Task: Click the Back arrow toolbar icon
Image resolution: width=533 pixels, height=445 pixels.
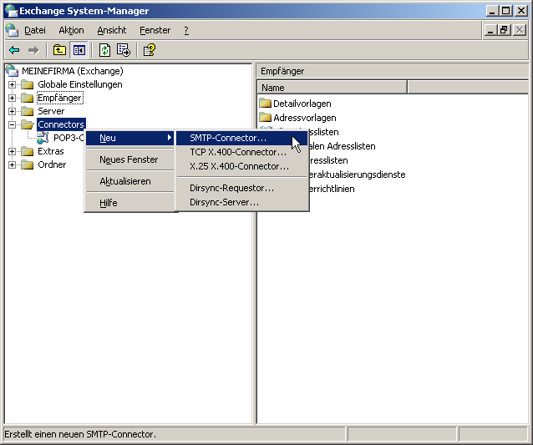Action: coord(14,50)
